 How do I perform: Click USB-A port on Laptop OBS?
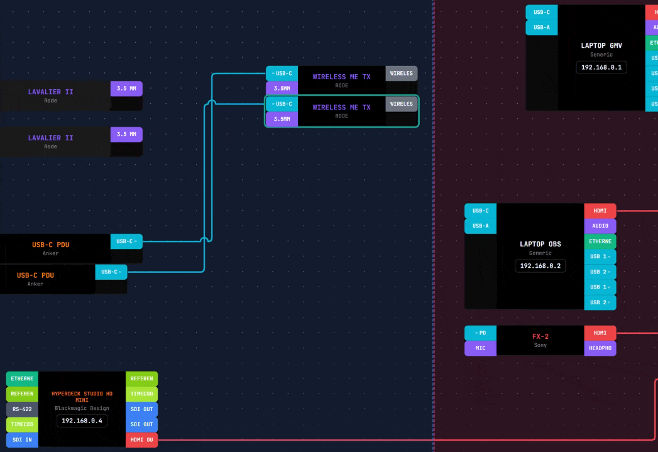click(x=480, y=226)
